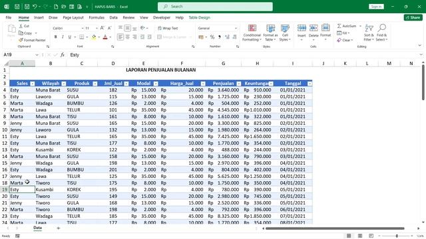426x239 pixels.
Task: Click the Fill button in Editing group
Action: click(x=343, y=33)
